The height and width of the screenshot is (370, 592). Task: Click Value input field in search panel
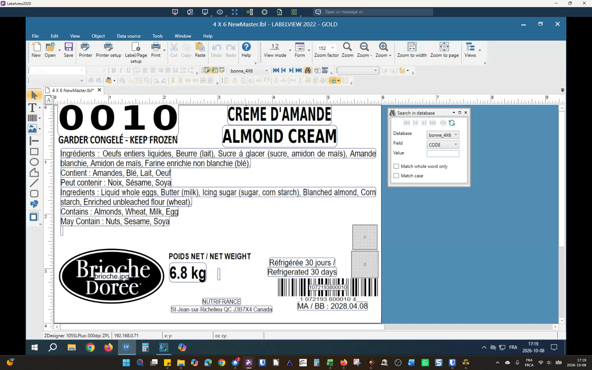pos(443,153)
